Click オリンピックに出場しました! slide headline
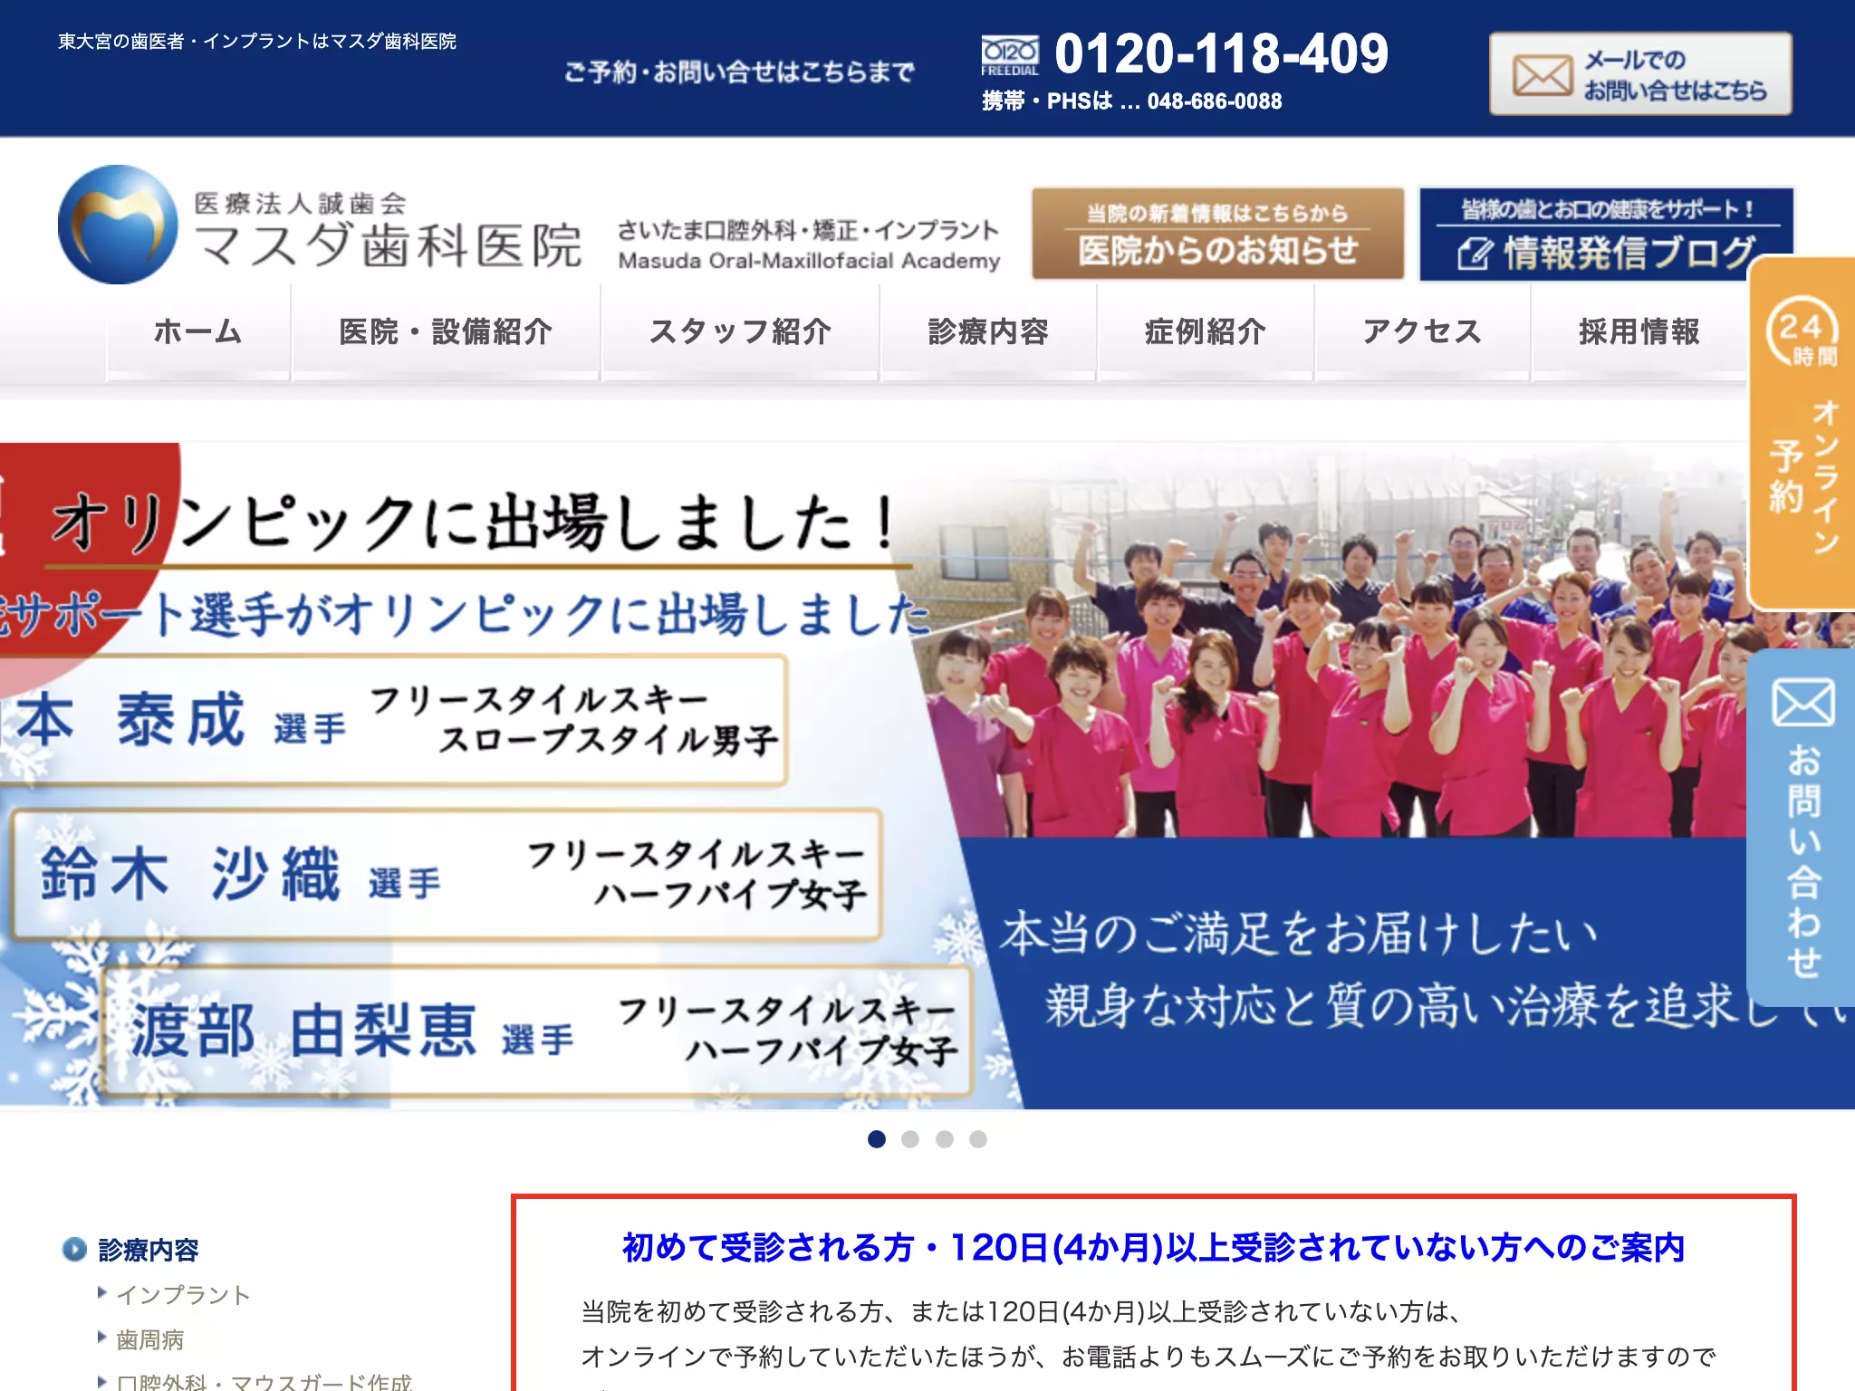The height and width of the screenshot is (1391, 1855). coord(474,523)
